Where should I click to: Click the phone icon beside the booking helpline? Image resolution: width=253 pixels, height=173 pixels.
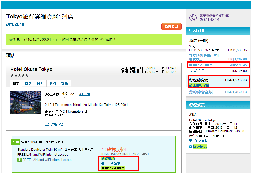click(x=193, y=18)
